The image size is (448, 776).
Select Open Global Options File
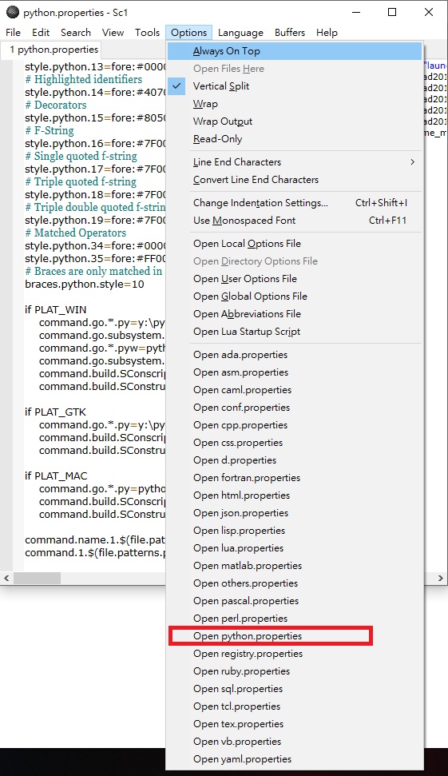coord(295,296)
